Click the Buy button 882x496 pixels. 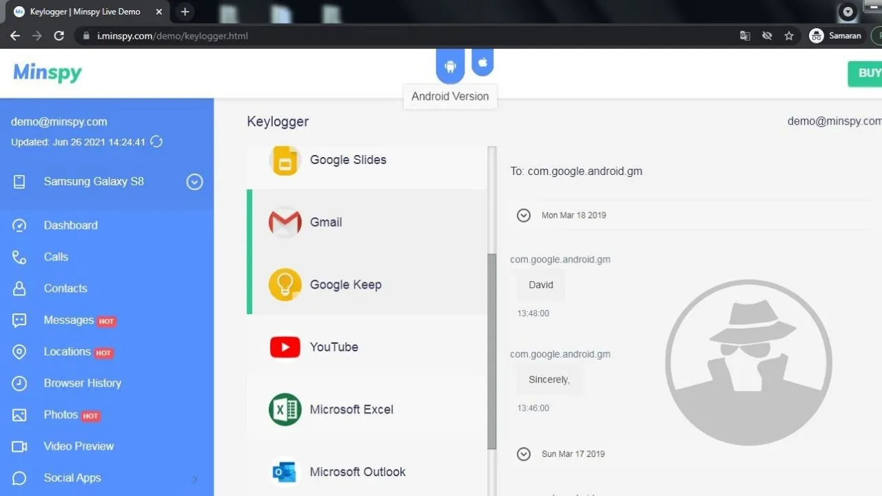(x=865, y=73)
